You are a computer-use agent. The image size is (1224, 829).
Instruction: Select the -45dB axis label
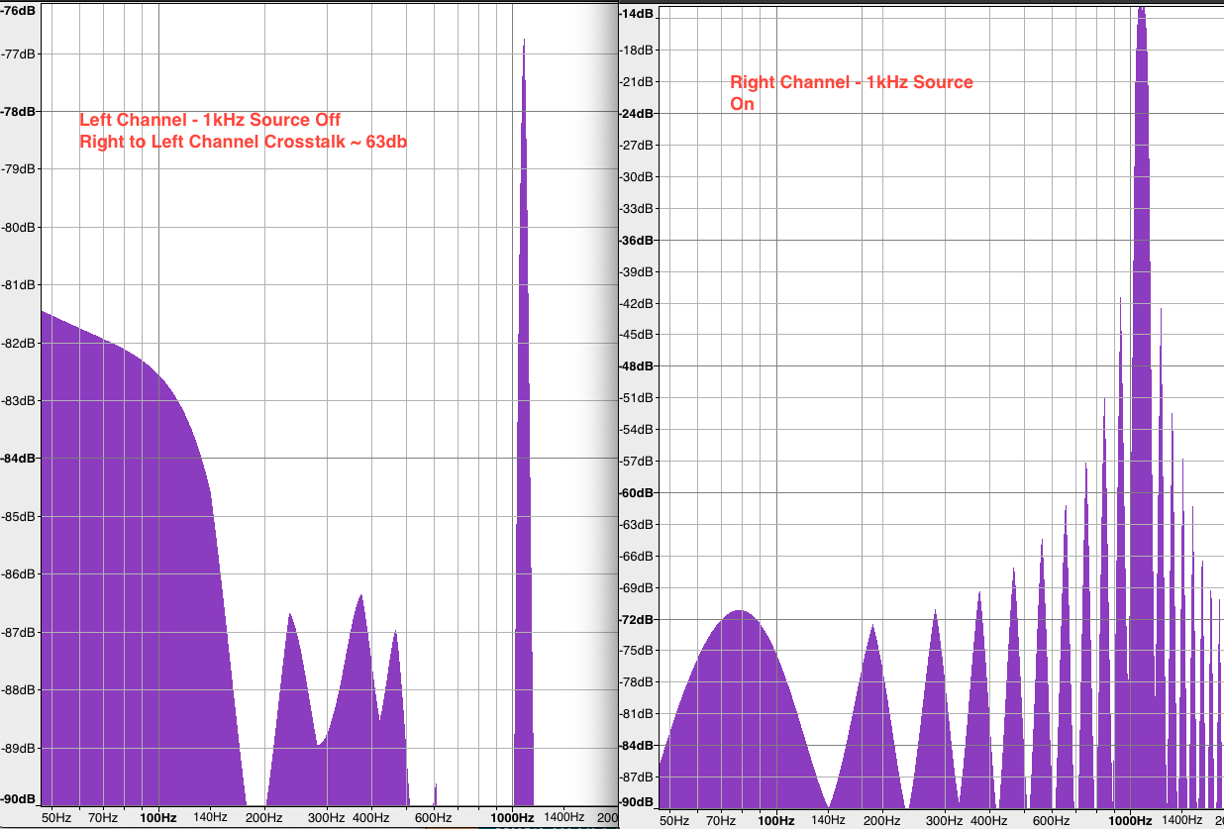click(636, 335)
